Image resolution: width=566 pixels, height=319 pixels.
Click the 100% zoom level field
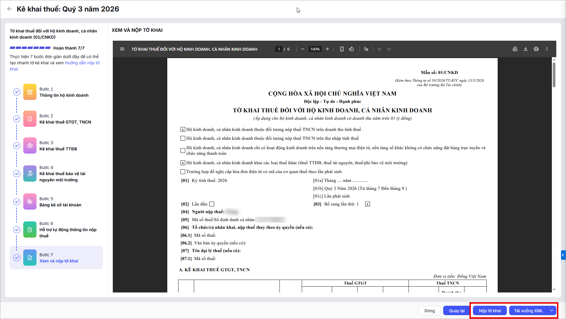(x=315, y=49)
